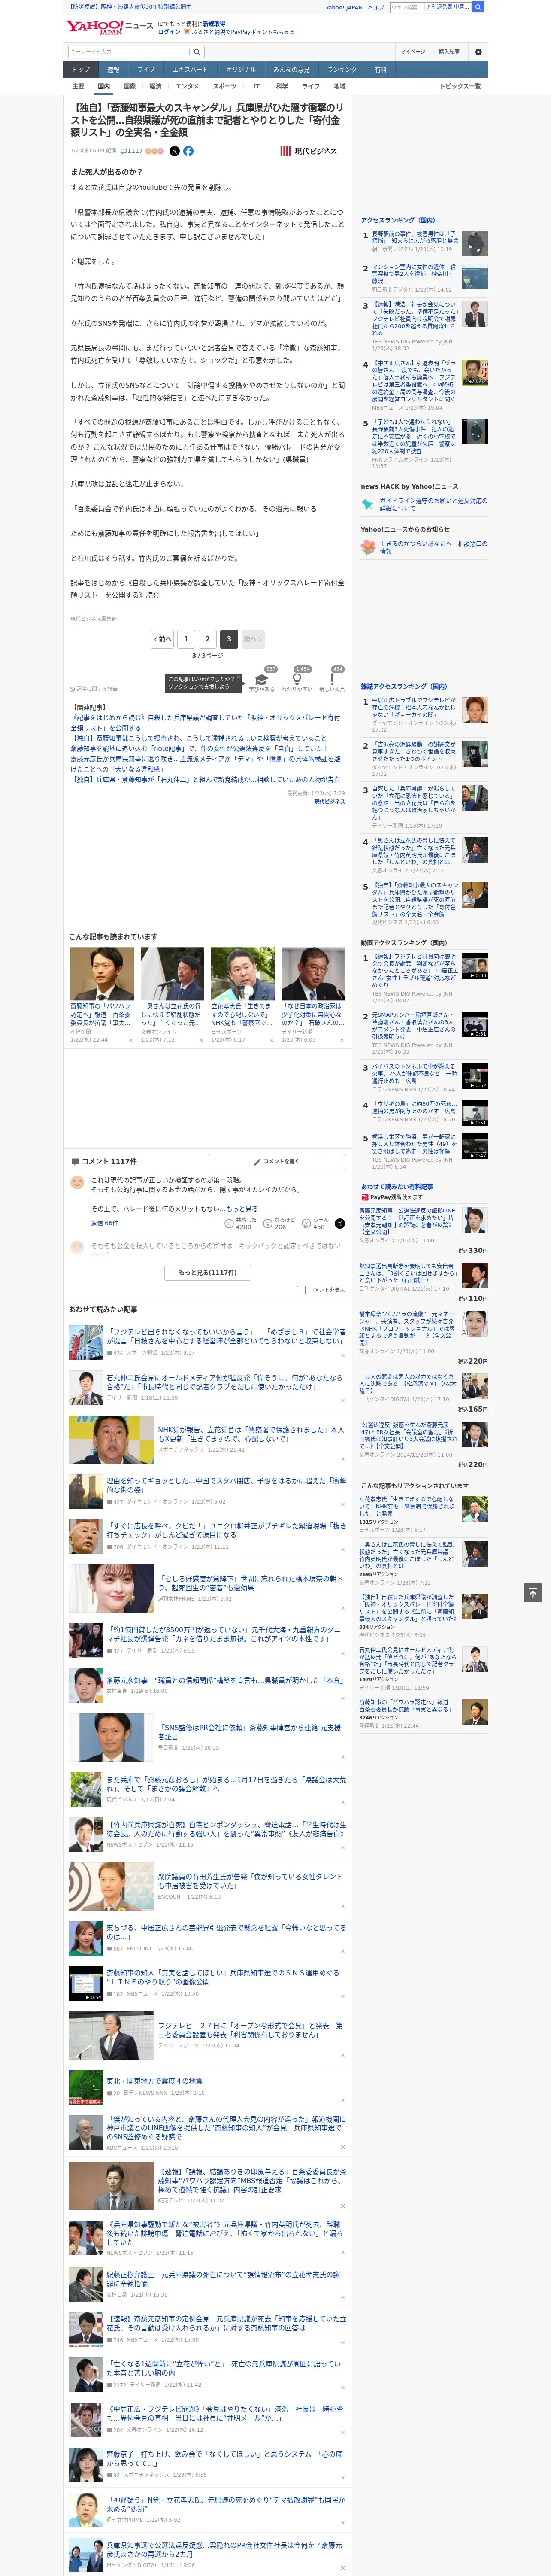The width and height of the screenshot is (551, 2576).
Task: Open the 購入履歴 link
Action: coord(449,51)
